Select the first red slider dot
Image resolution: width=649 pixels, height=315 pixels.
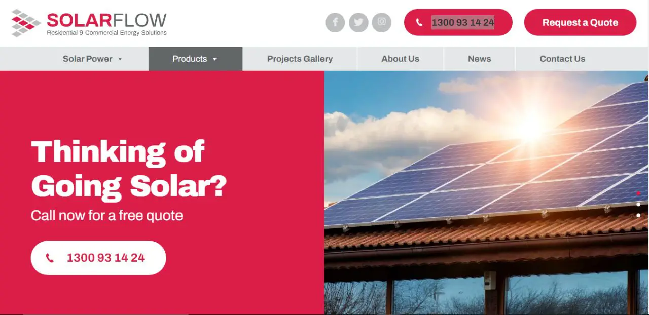tap(638, 193)
